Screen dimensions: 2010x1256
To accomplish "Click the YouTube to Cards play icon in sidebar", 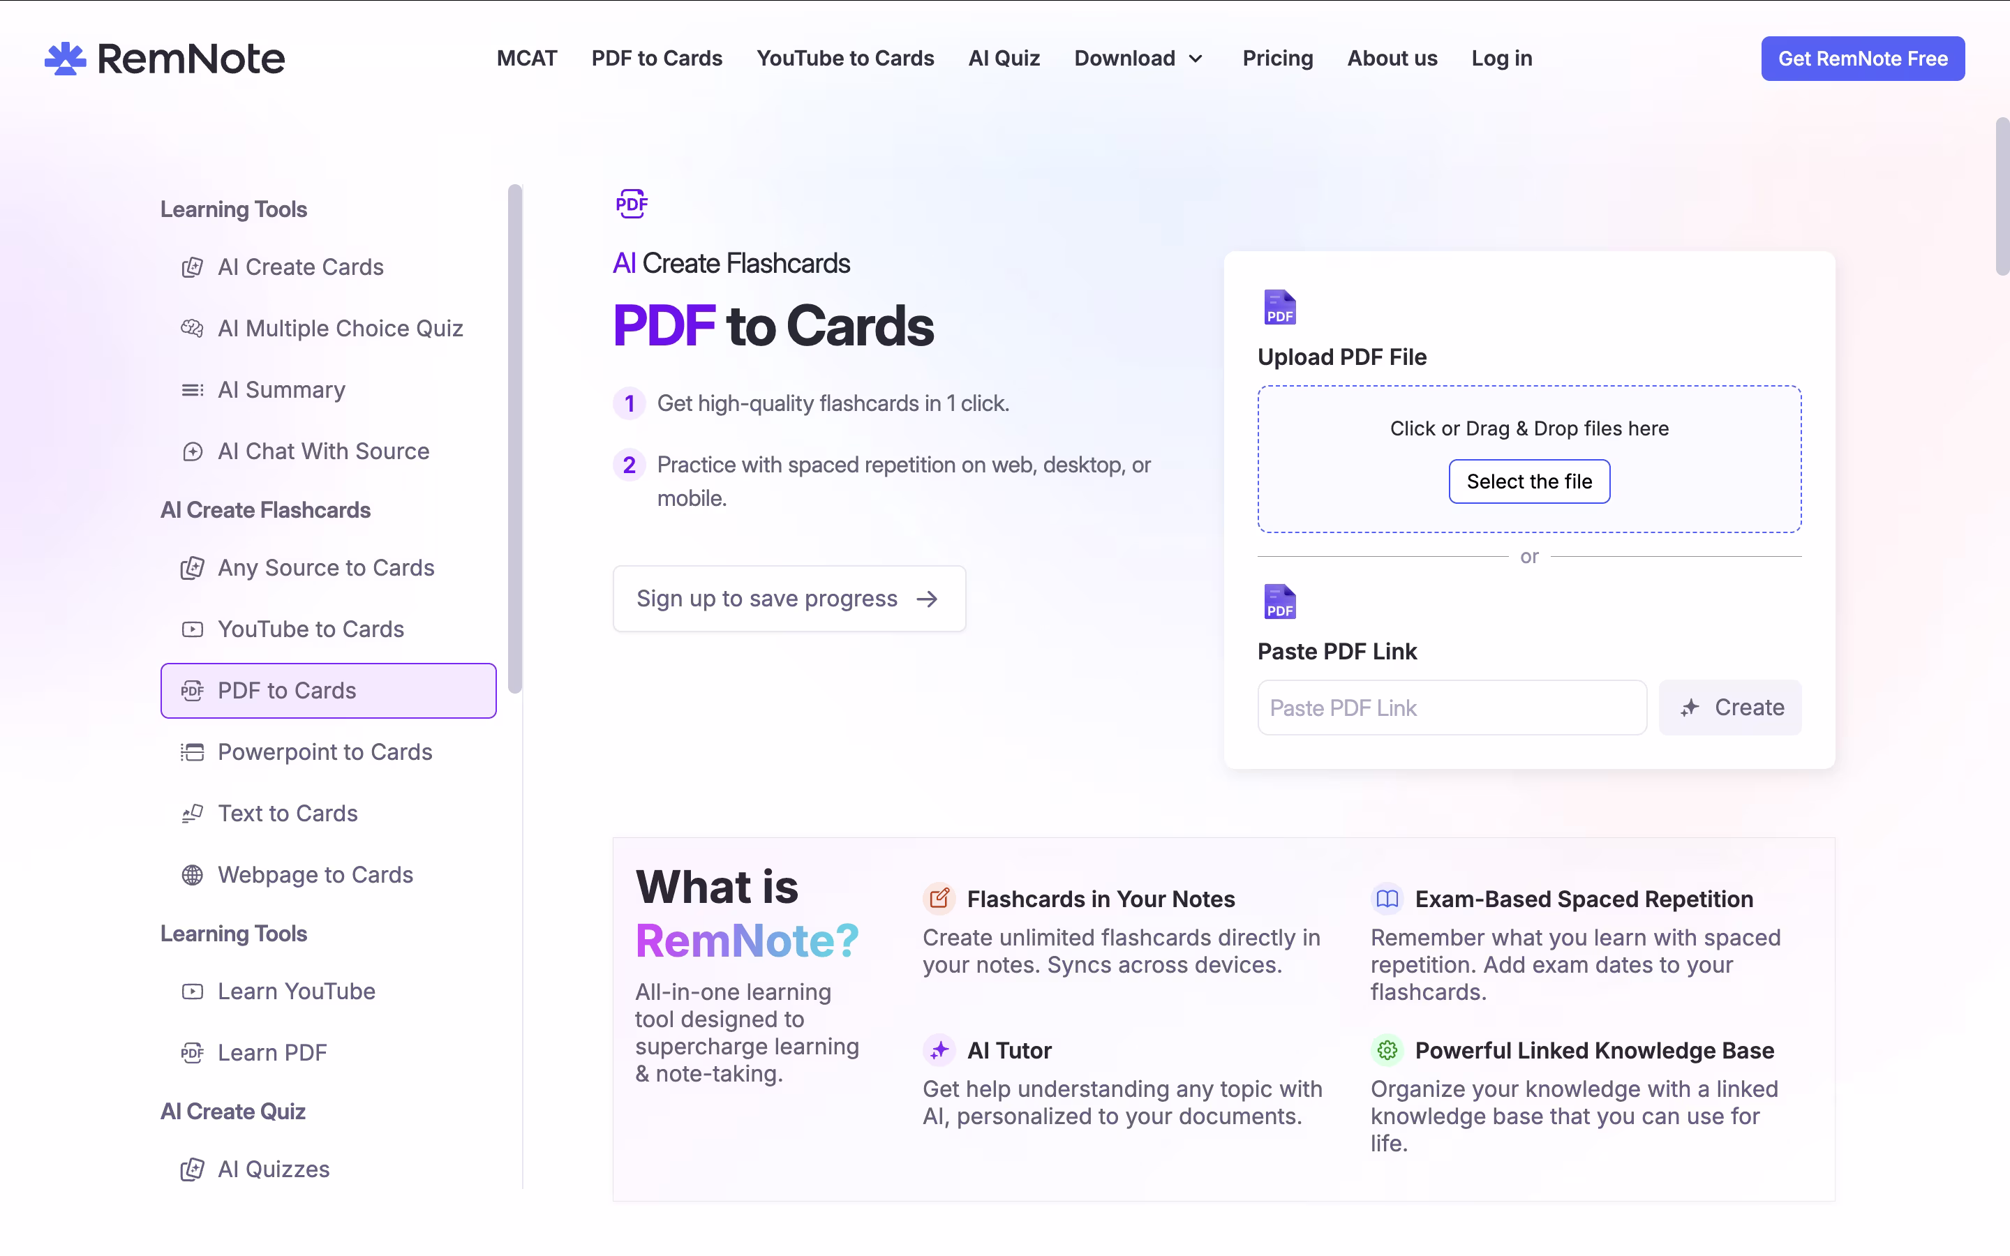I will point(192,629).
